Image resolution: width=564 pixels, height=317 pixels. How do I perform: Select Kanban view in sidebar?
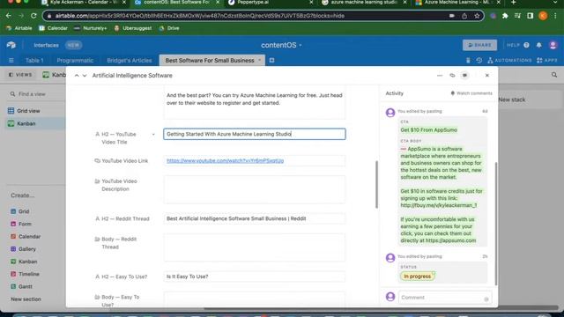[35, 123]
